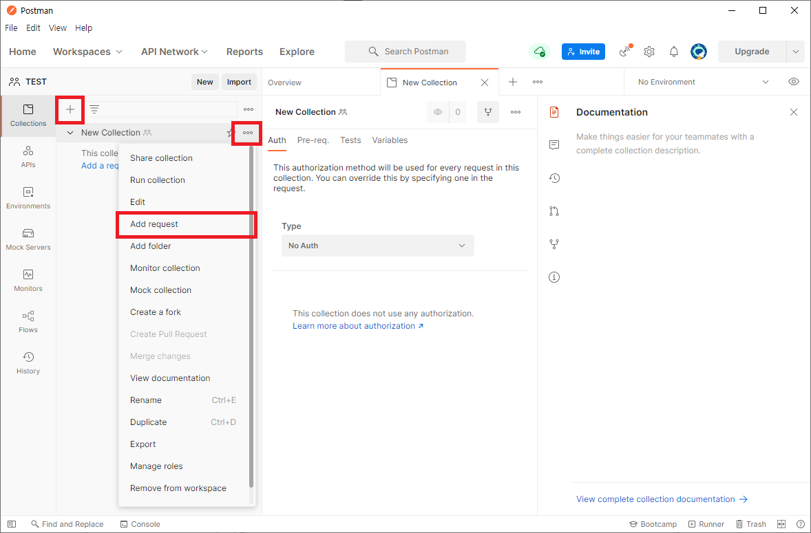Open the help icon in the status bar
The image size is (811, 533).
(x=800, y=524)
